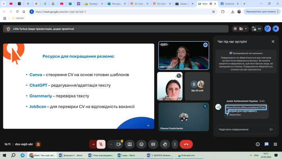Open the layout dropdown arrow at top
The height and width of the screenshot is (159, 282).
246,29
